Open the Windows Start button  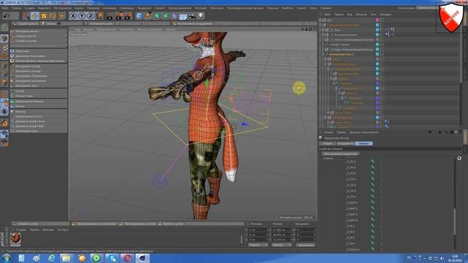pos(6,258)
